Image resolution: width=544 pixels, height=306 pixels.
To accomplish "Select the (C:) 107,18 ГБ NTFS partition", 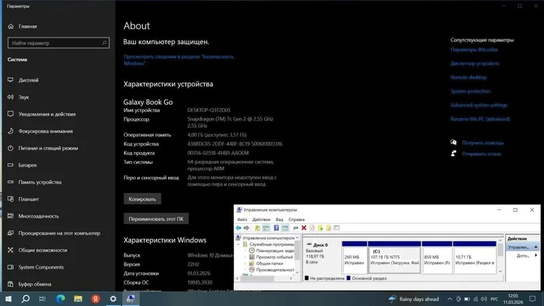I will coord(394,257).
